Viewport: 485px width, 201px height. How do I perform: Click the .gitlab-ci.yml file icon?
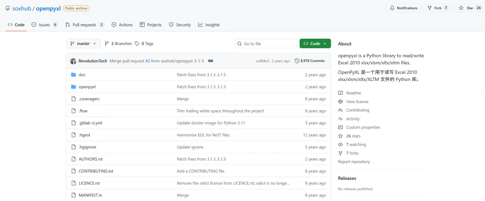(73, 123)
